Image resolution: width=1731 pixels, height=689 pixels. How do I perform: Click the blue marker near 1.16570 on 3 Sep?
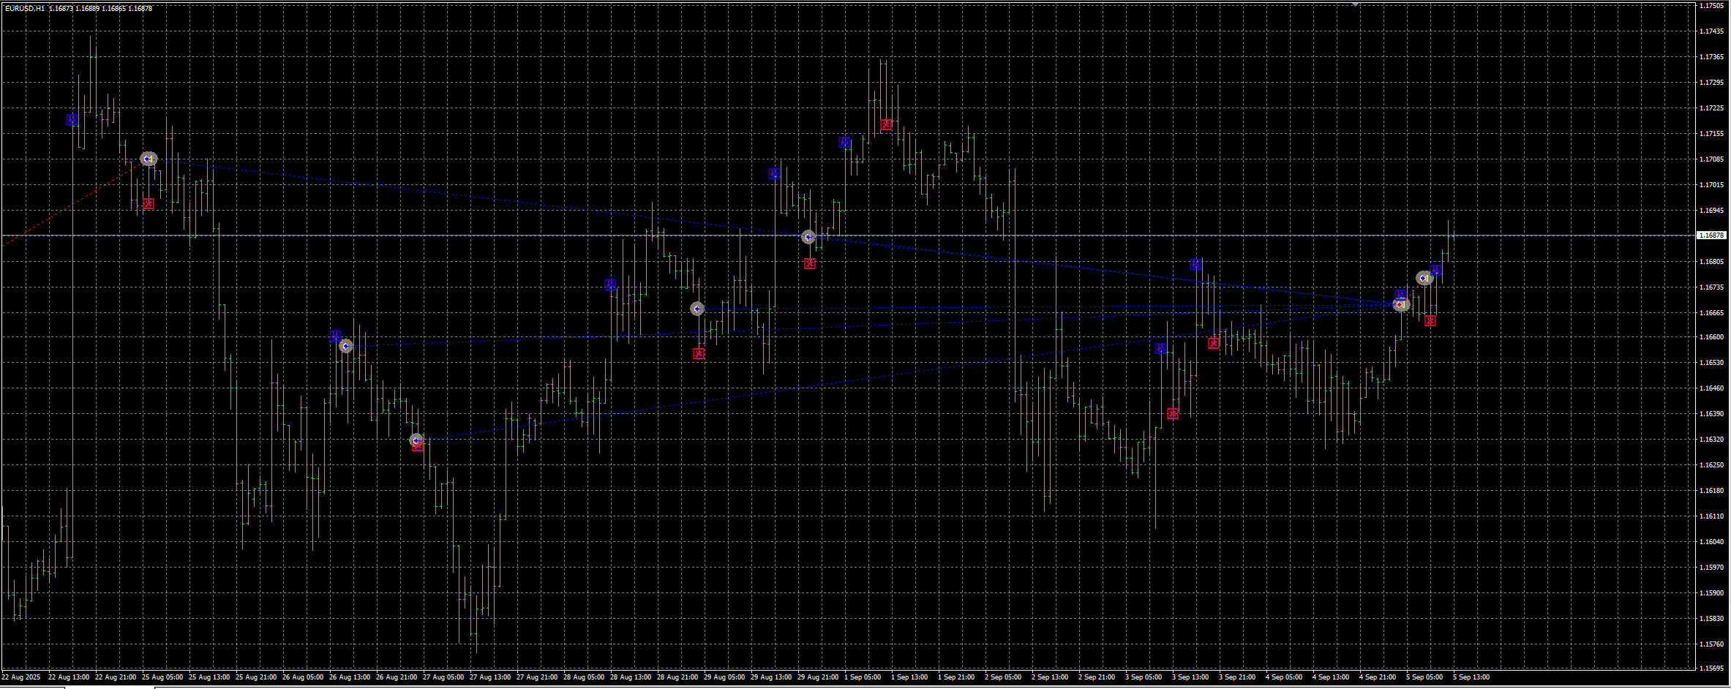[x=1160, y=349]
